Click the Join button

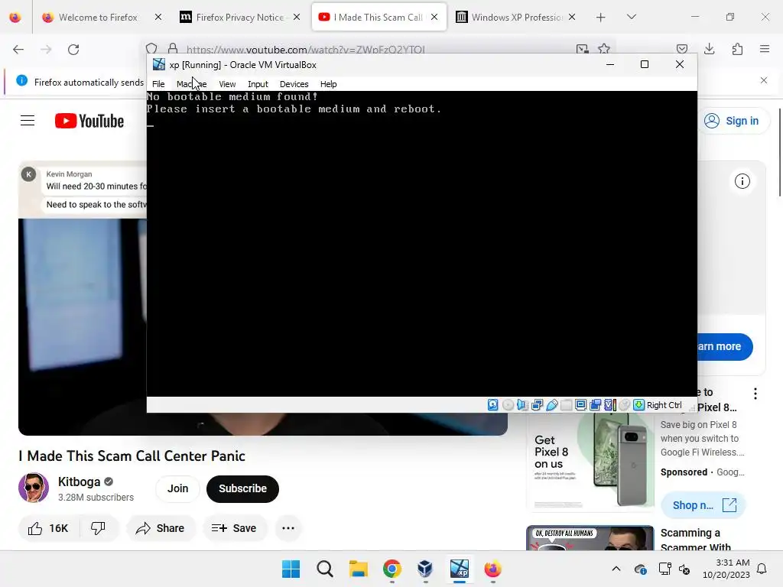[177, 488]
